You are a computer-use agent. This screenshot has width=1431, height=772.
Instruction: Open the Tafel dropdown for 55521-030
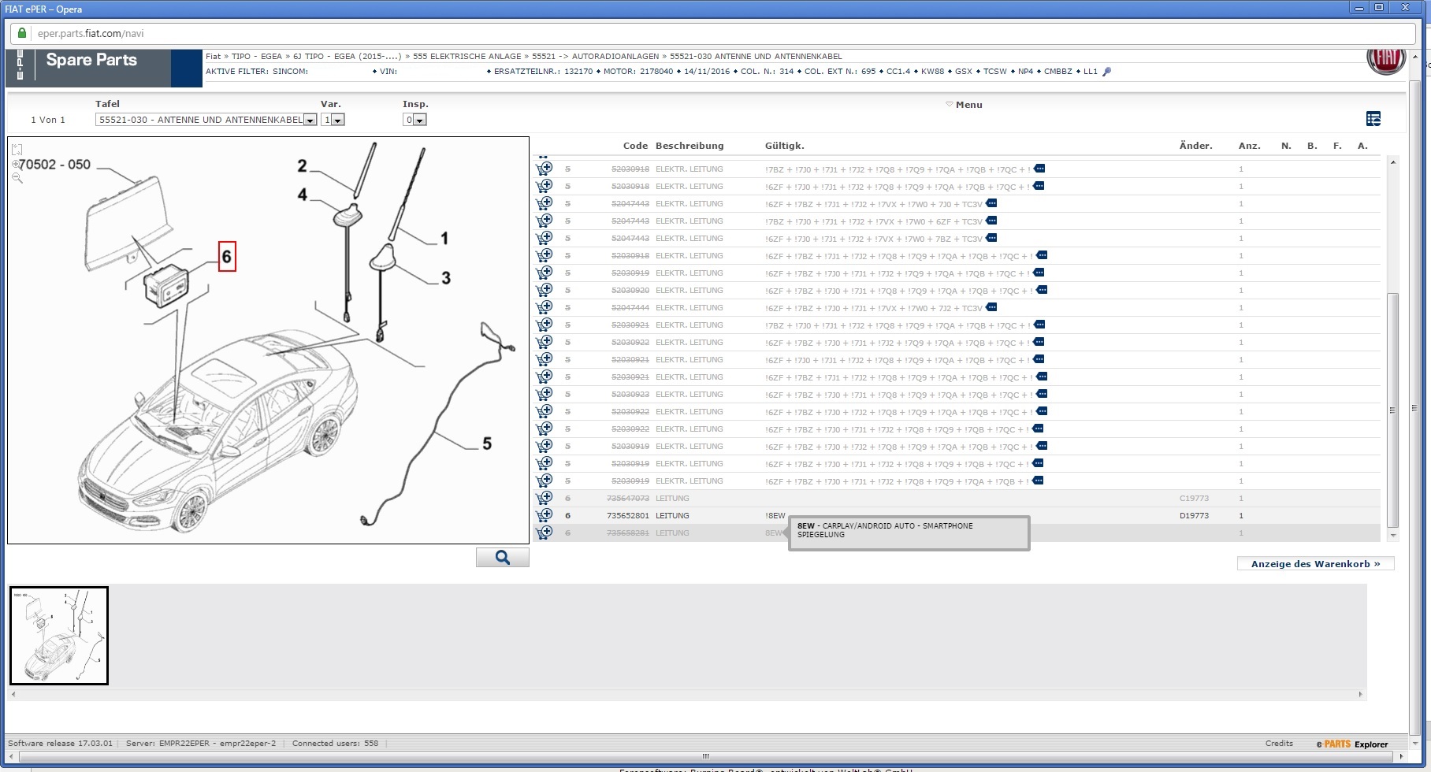tap(310, 121)
